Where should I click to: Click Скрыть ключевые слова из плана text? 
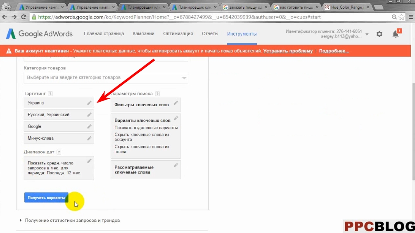pyautogui.click(x=142, y=149)
